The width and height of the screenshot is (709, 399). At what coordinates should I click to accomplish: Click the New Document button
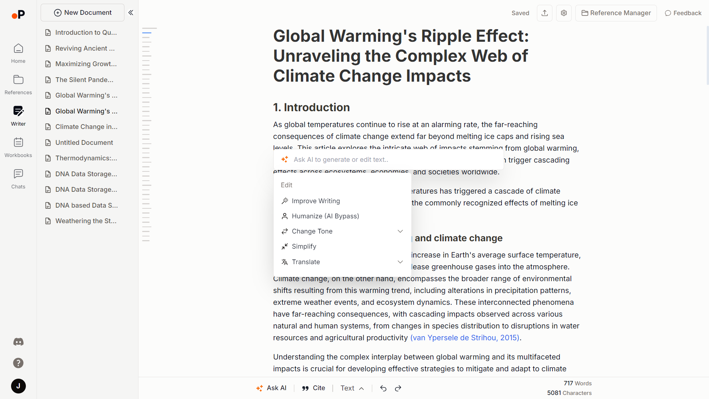(82, 13)
